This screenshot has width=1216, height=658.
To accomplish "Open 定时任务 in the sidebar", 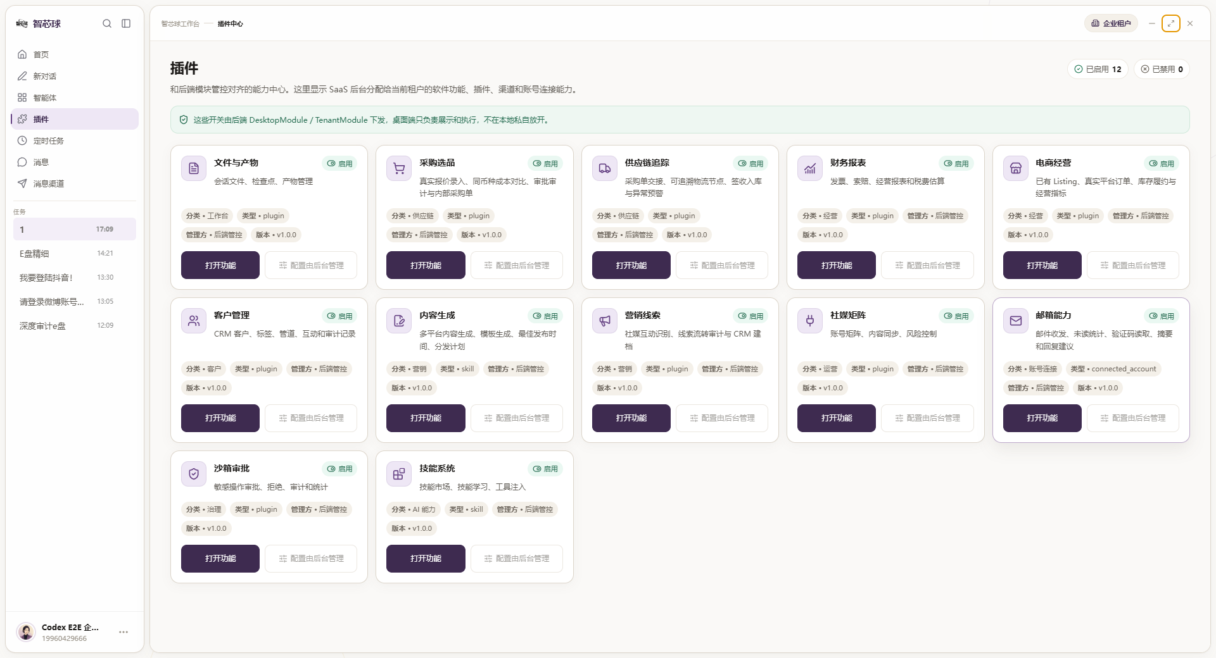I will tap(75, 140).
